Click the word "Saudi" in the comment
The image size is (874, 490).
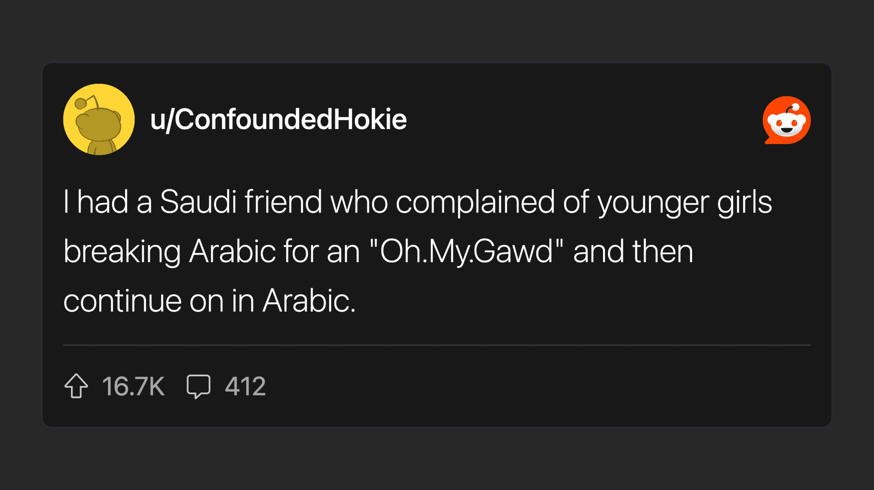pyautogui.click(x=198, y=202)
